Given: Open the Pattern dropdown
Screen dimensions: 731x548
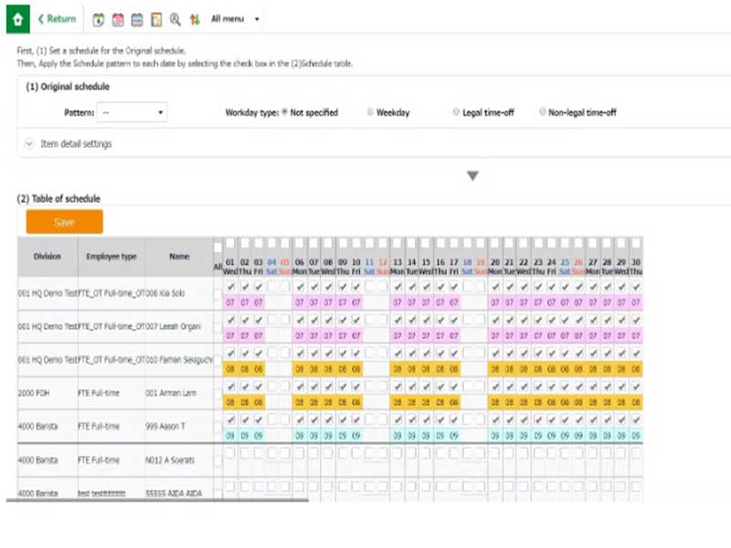Looking at the screenshot, I should coord(132,112).
